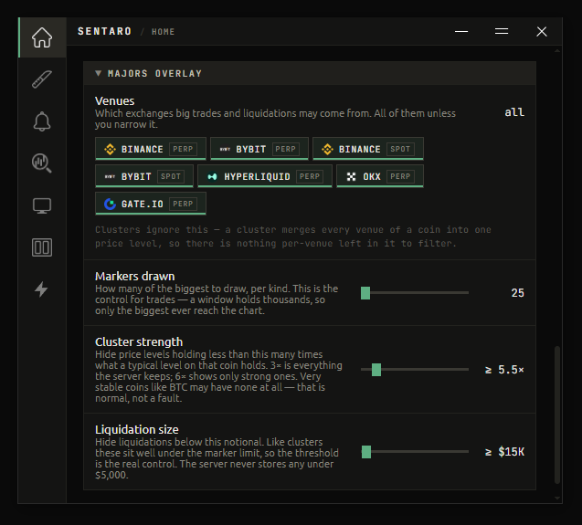
Task: Open the chart search sidebar icon
Action: [x=42, y=163]
